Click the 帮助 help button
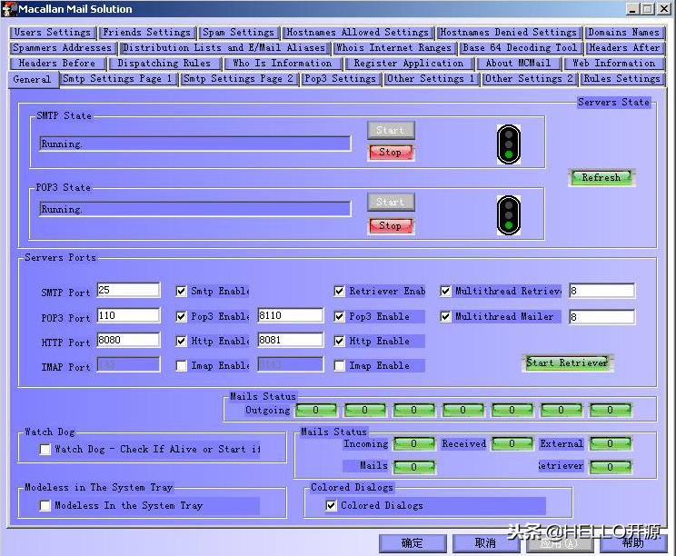Screen dimensions: 676x556 pos(633,543)
